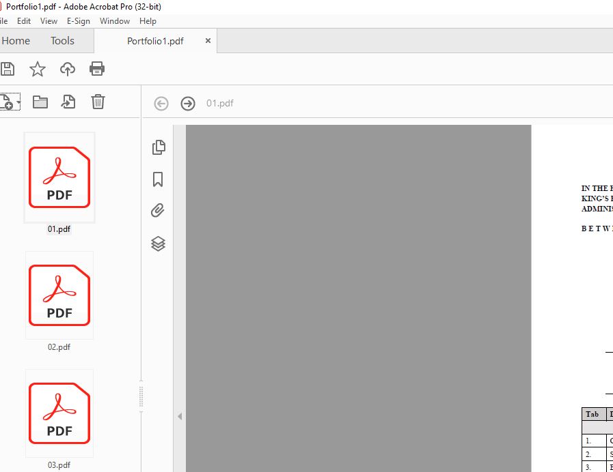Show the Attachments panel via paperclip icon

158,210
